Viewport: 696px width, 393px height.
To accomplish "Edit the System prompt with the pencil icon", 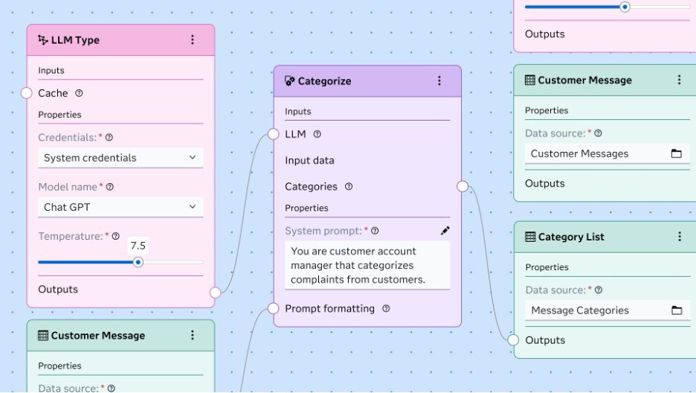I will click(x=445, y=231).
